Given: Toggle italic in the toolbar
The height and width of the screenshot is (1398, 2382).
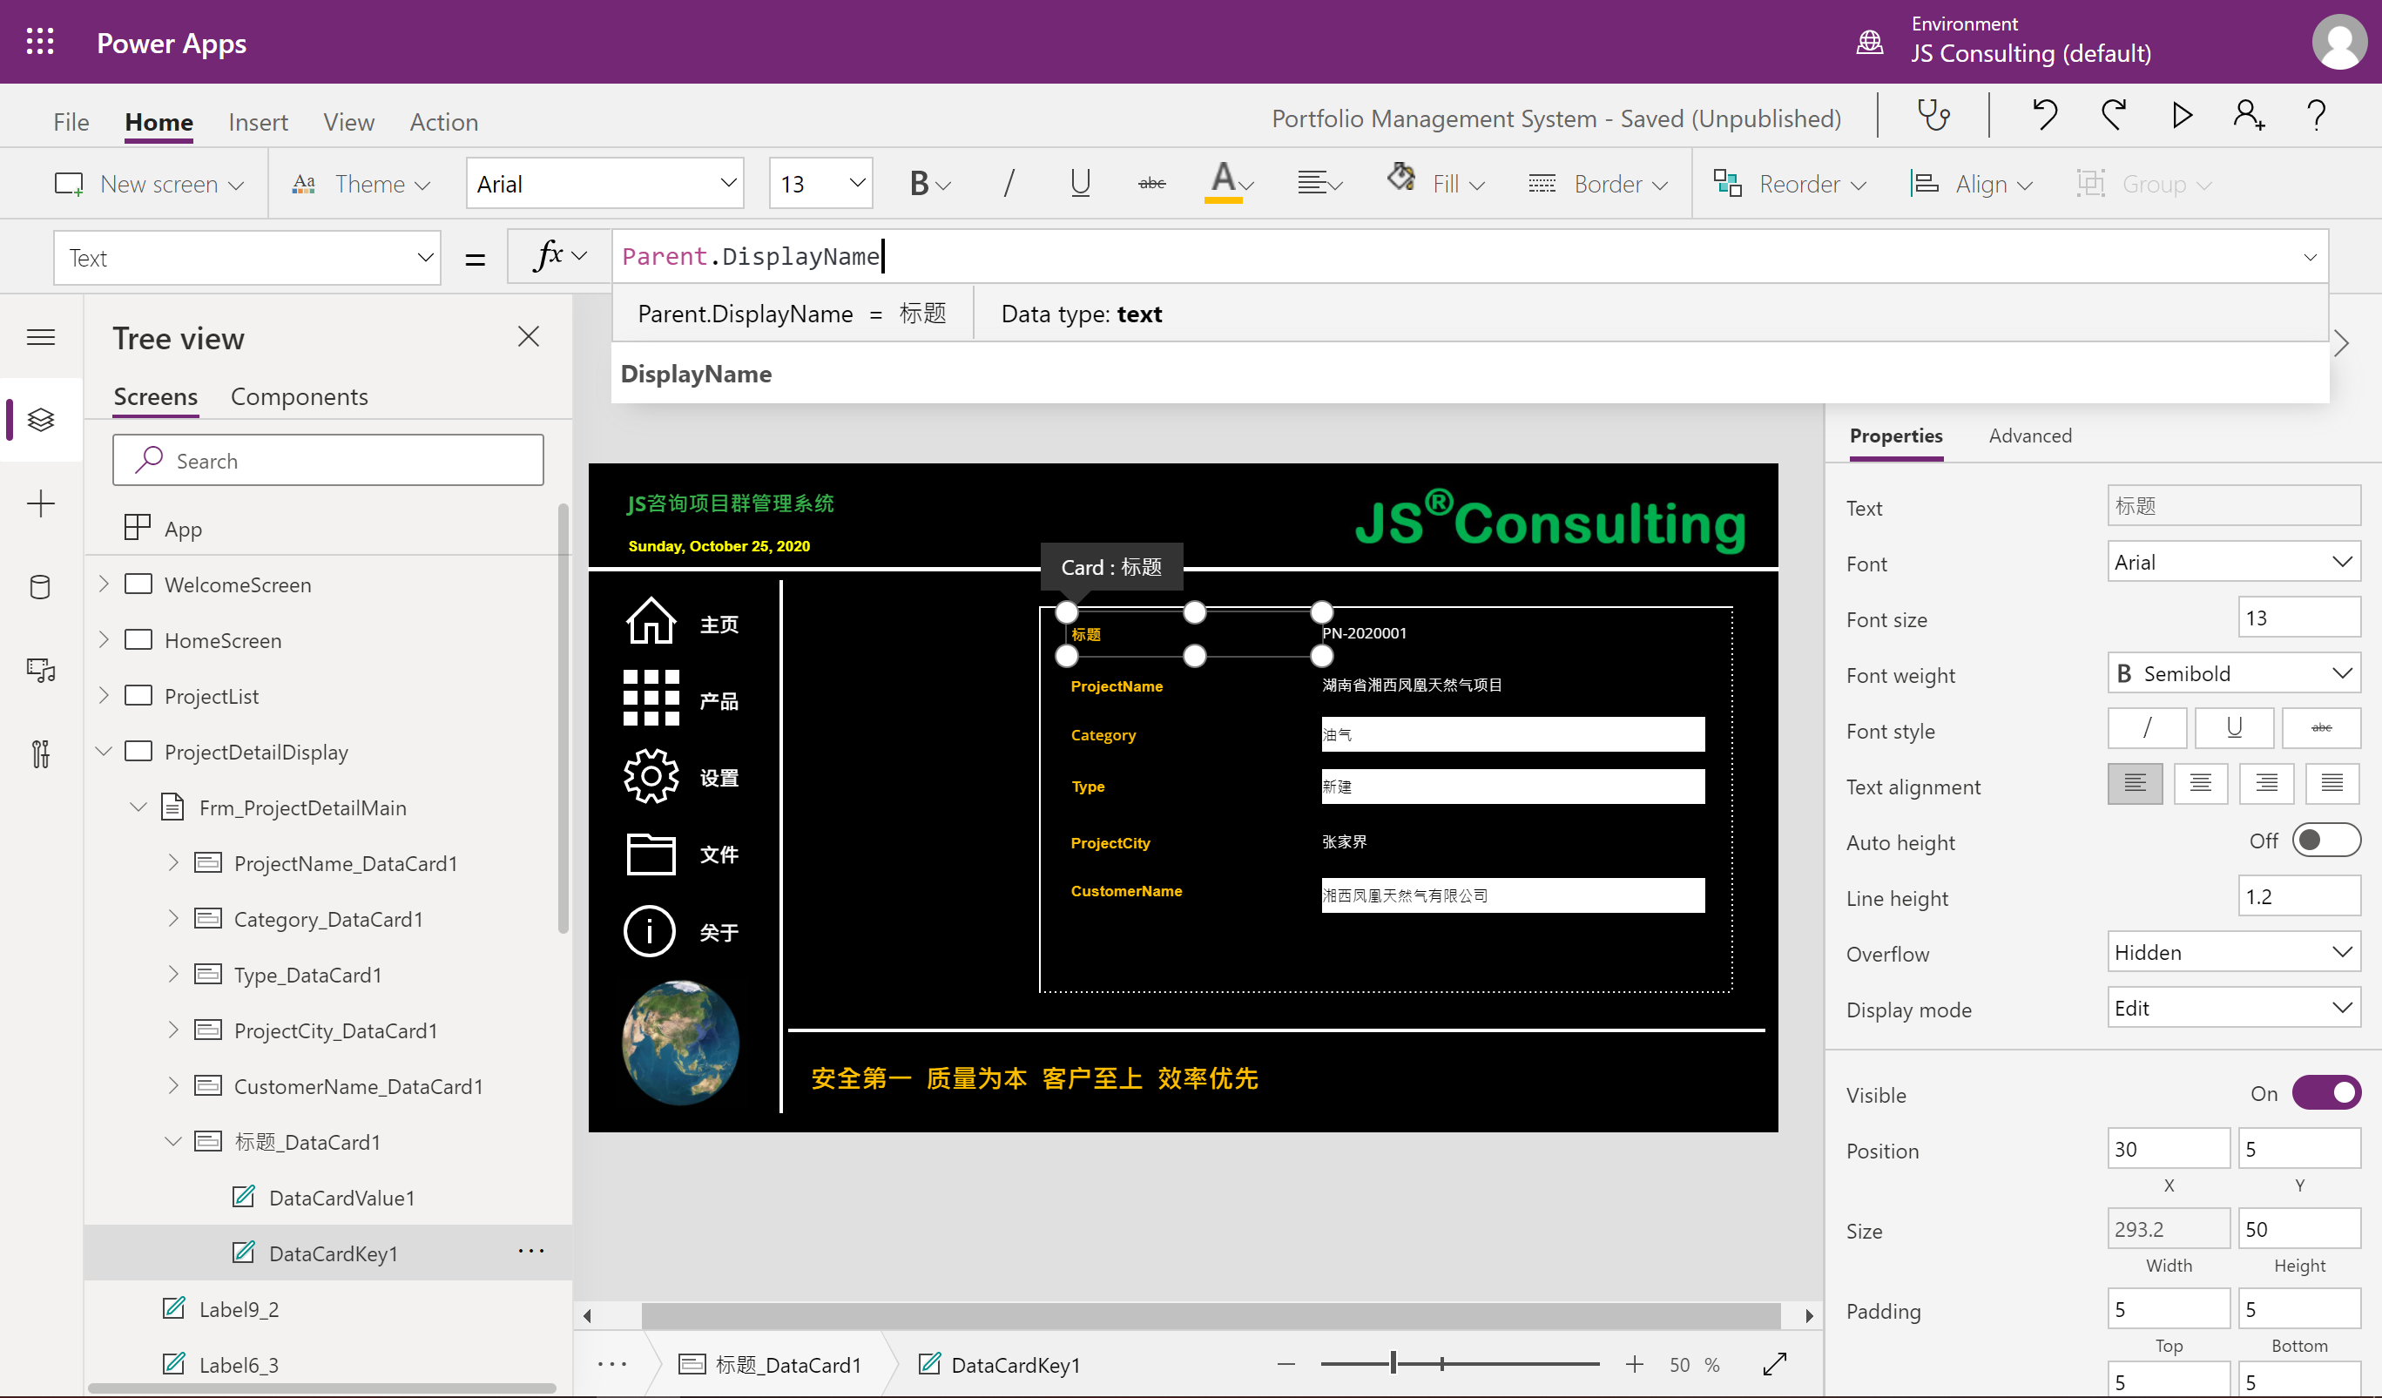Looking at the screenshot, I should 1009,184.
